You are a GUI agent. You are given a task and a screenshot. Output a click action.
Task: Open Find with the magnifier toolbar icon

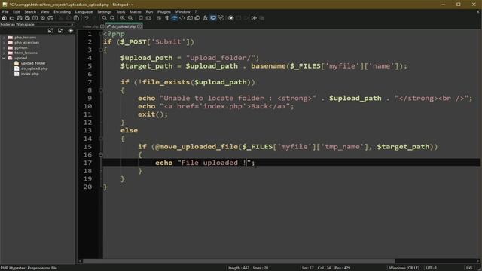tap(105, 18)
